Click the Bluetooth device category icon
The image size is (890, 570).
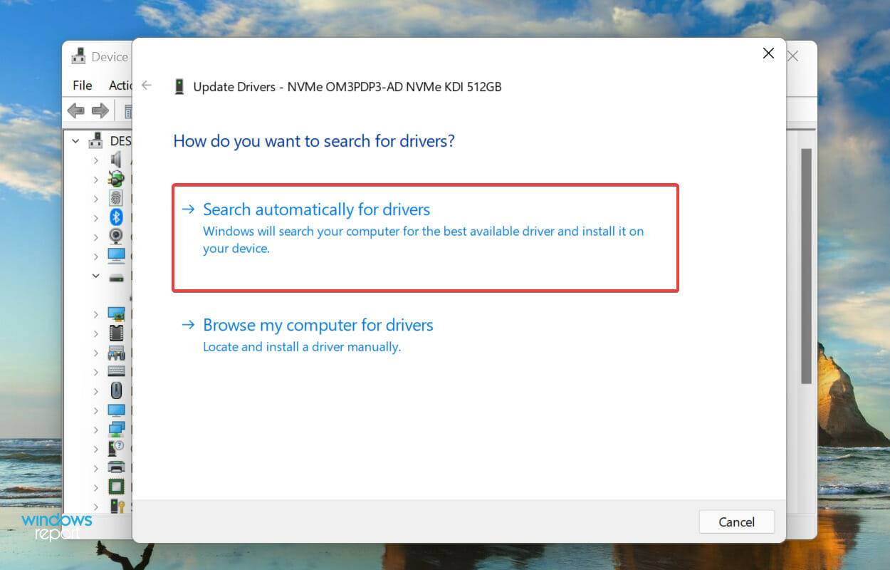coord(116,217)
